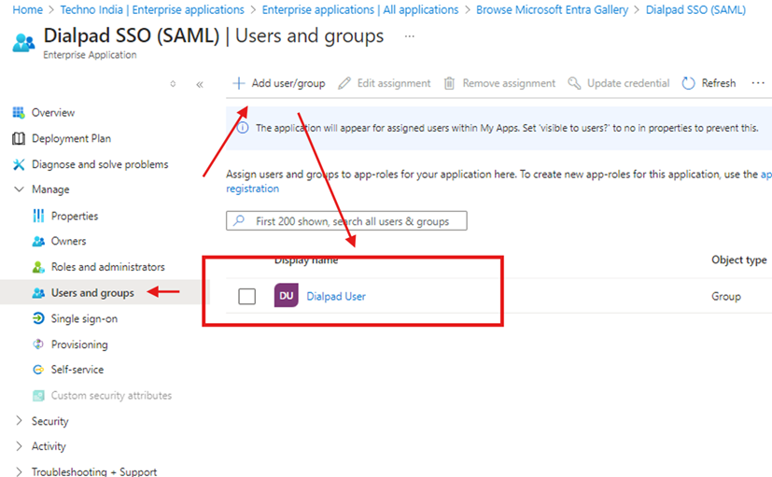The height and width of the screenshot is (477, 772).
Task: Click the Group cell for Dialpad User
Action: pos(725,296)
